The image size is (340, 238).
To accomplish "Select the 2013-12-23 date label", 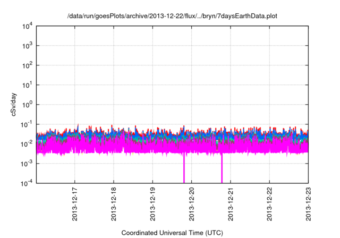I will [308, 204].
